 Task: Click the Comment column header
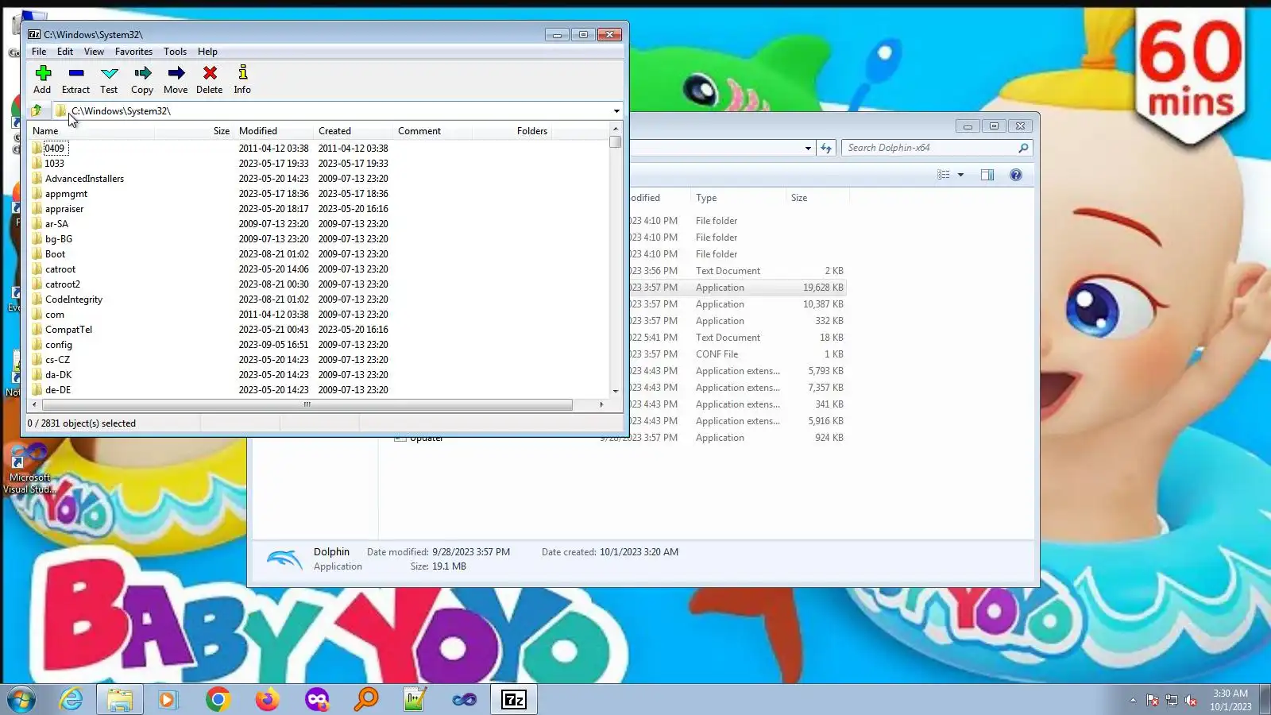(432, 131)
